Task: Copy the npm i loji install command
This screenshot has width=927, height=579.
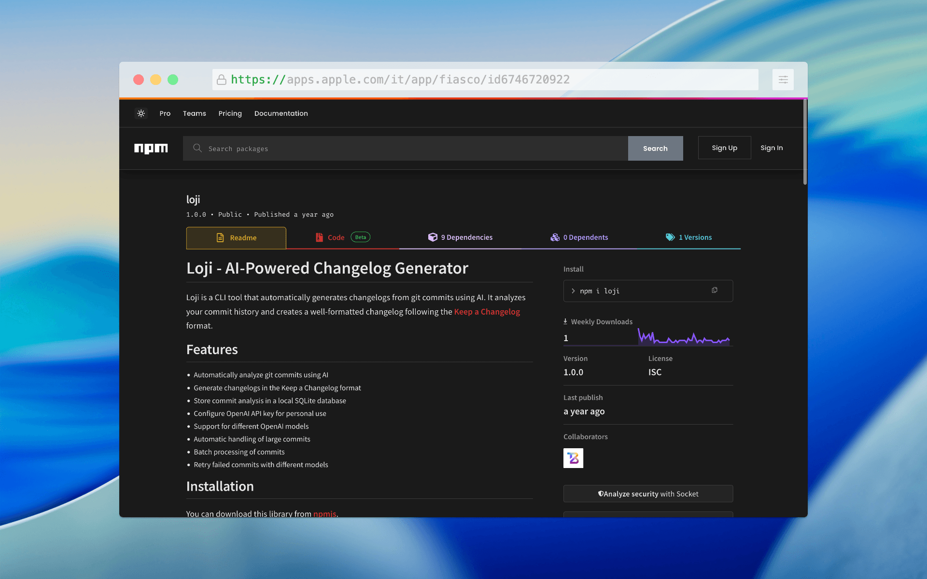Action: click(715, 290)
